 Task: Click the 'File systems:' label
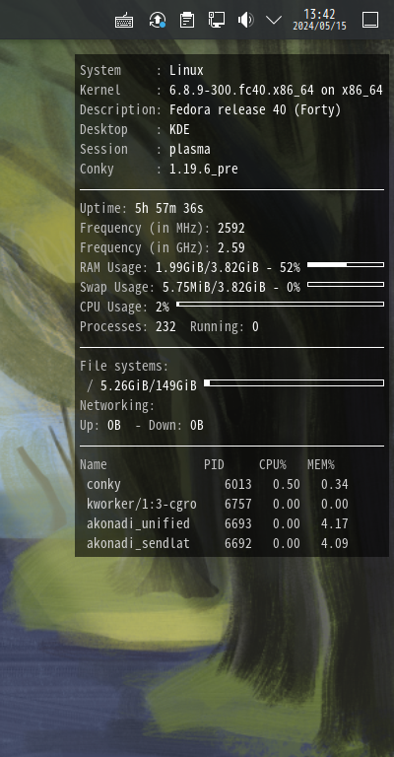(x=124, y=367)
